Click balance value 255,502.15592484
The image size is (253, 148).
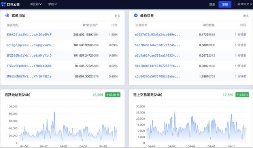[86, 35]
